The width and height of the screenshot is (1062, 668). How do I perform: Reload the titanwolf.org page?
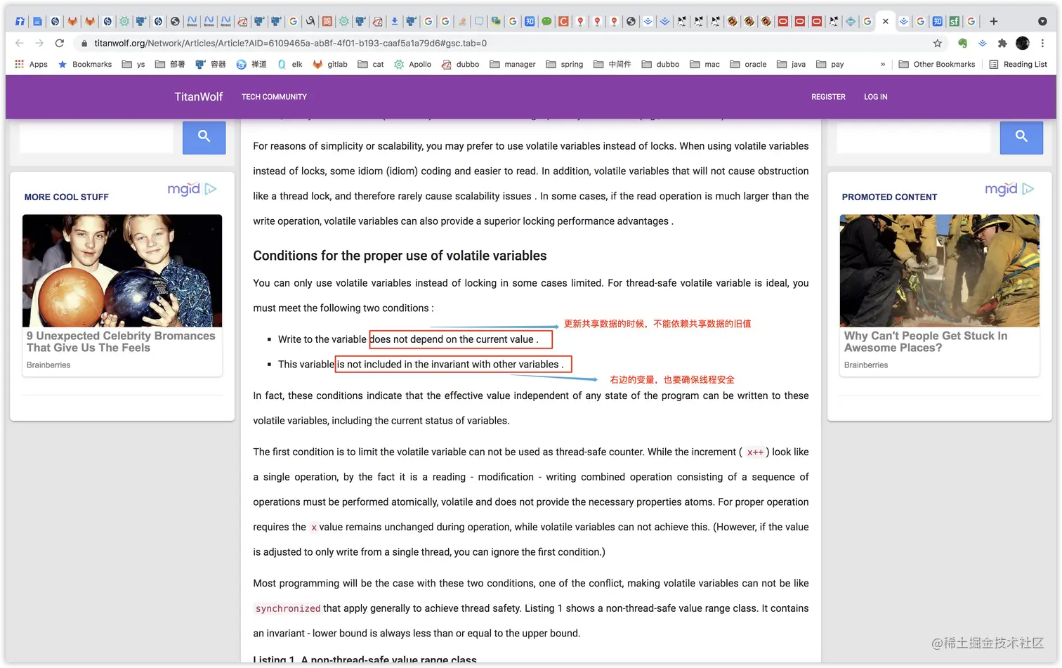60,44
